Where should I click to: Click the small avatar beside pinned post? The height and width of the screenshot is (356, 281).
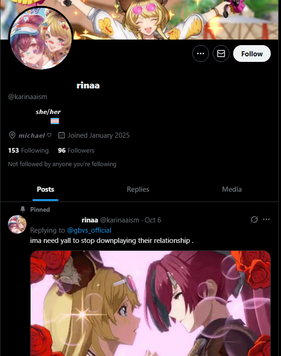click(17, 224)
